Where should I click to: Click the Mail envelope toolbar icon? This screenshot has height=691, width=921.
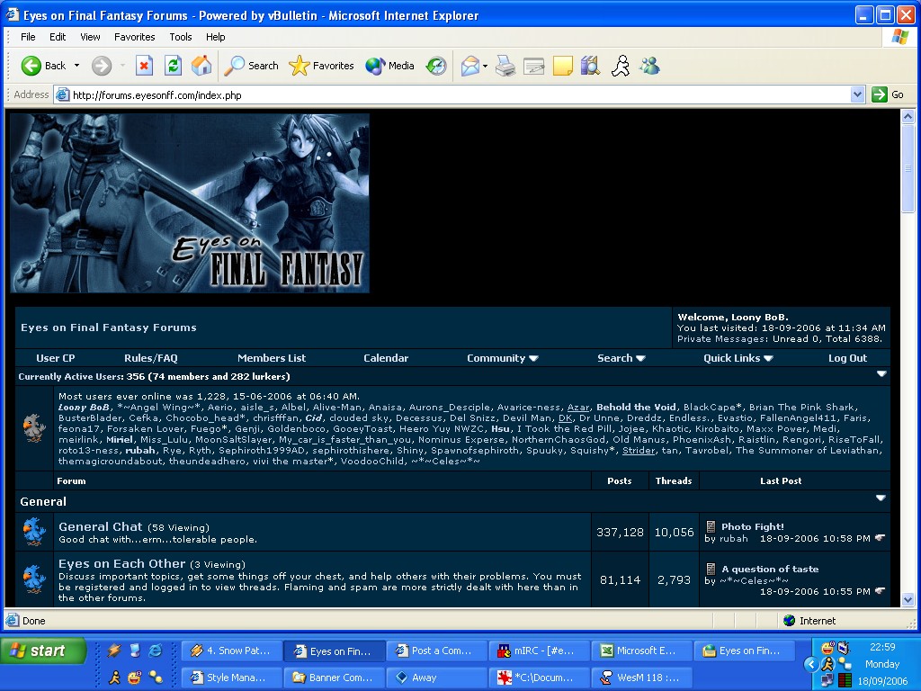coord(469,66)
